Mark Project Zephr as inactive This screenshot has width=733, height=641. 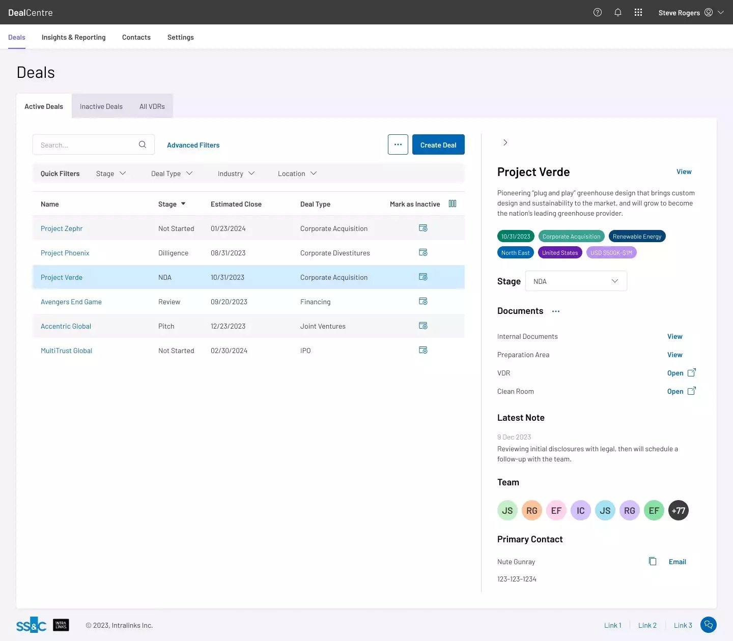[x=423, y=228]
